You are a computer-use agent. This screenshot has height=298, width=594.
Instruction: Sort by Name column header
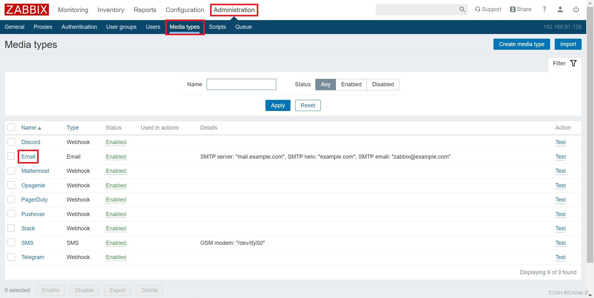tap(31, 128)
